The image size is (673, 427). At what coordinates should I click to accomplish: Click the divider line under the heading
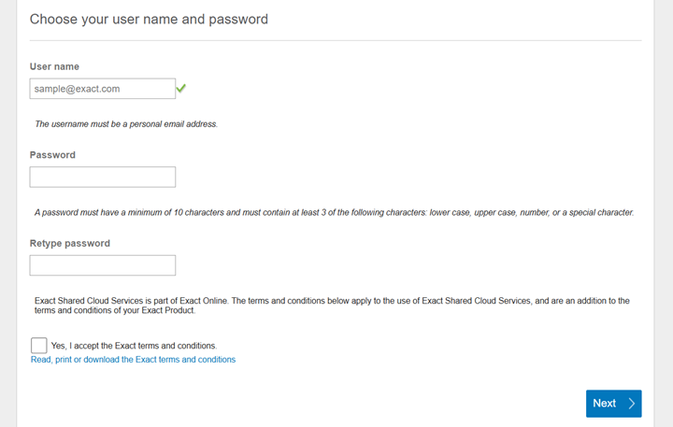click(336, 40)
